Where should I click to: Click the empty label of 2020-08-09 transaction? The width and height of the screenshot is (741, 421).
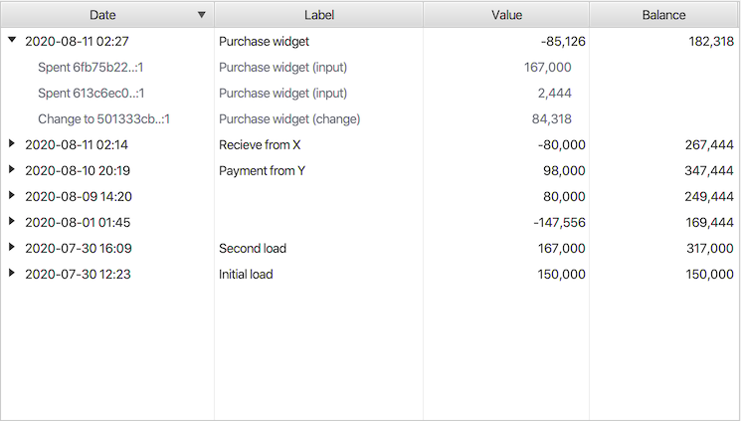(318, 196)
